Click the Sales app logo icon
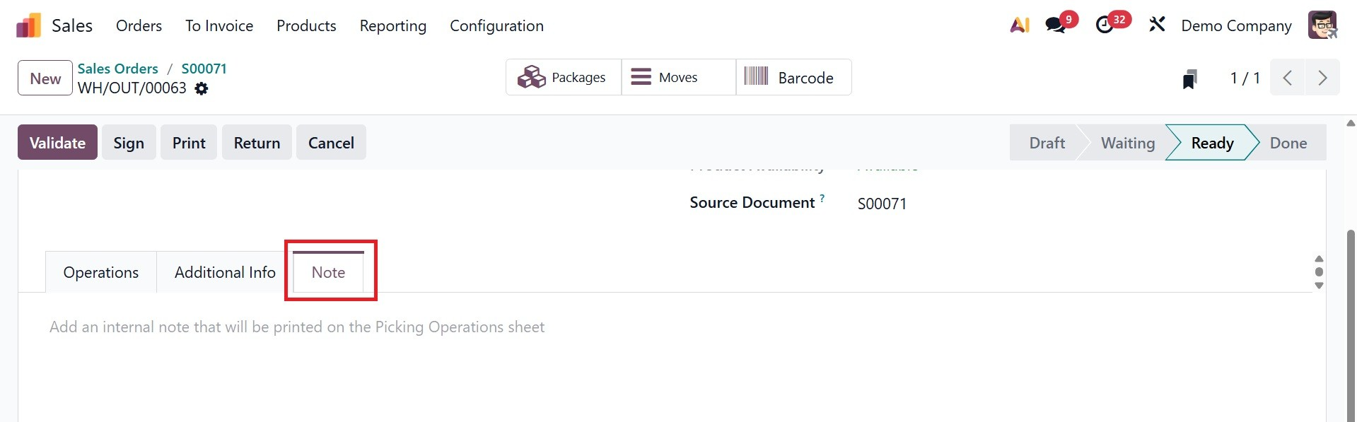Image resolution: width=1357 pixels, height=422 pixels. coord(28,26)
